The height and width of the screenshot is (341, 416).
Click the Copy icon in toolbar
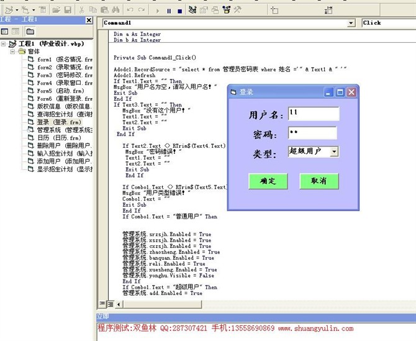click(93, 10)
